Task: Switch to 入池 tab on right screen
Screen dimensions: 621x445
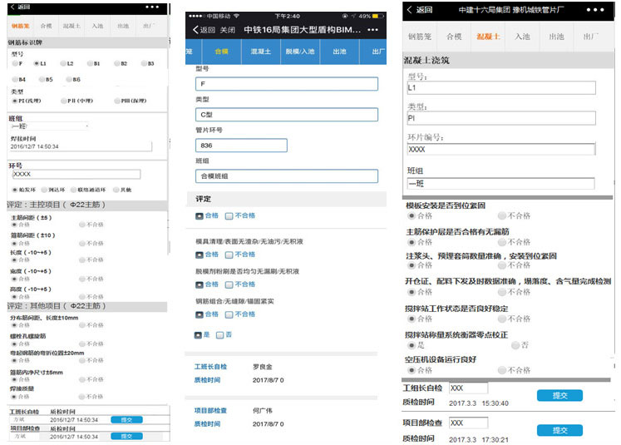Action: coord(522,37)
